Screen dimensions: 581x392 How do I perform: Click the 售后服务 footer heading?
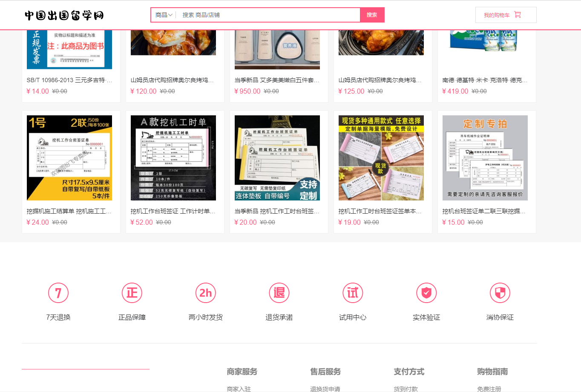click(325, 372)
